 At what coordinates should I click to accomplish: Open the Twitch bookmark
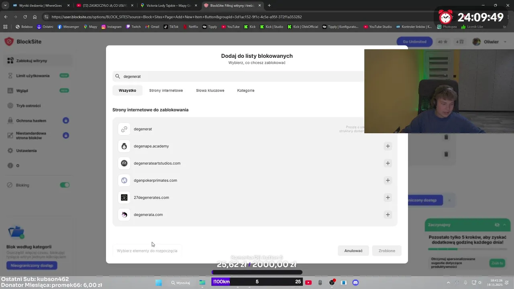[x=133, y=27]
